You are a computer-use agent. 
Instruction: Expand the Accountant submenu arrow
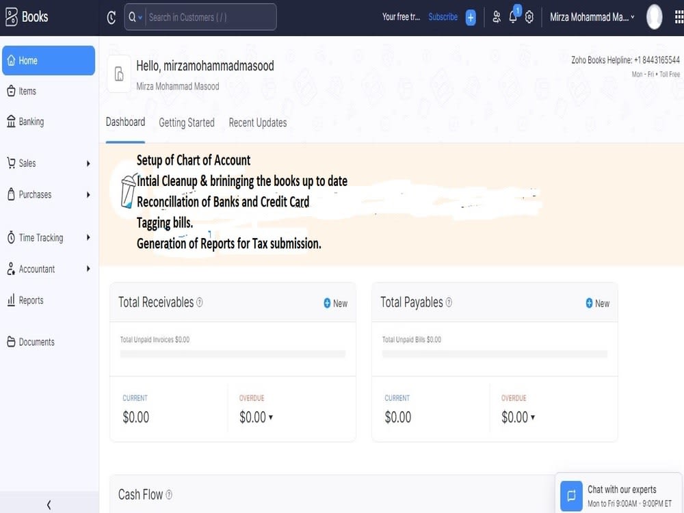pos(88,269)
